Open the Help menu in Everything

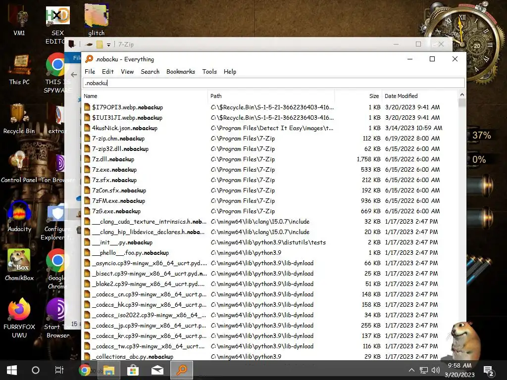[x=230, y=71]
